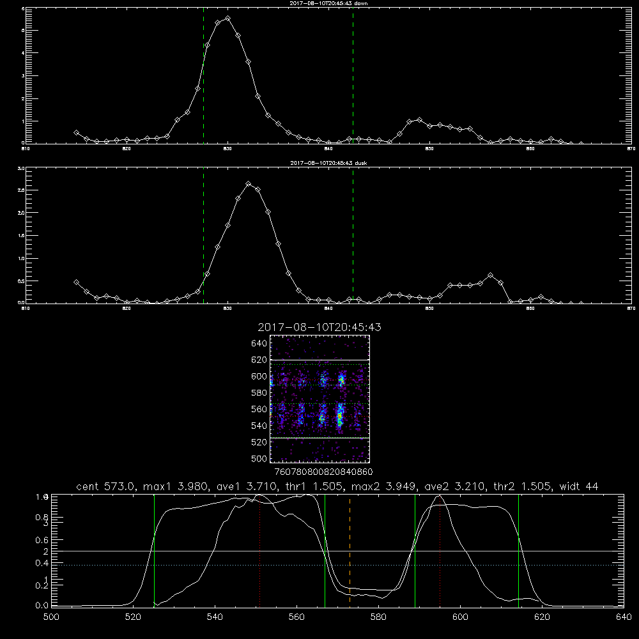Click the highest diamond marker of the dawn curve
The height and width of the screenshot is (639, 639).
(x=228, y=19)
